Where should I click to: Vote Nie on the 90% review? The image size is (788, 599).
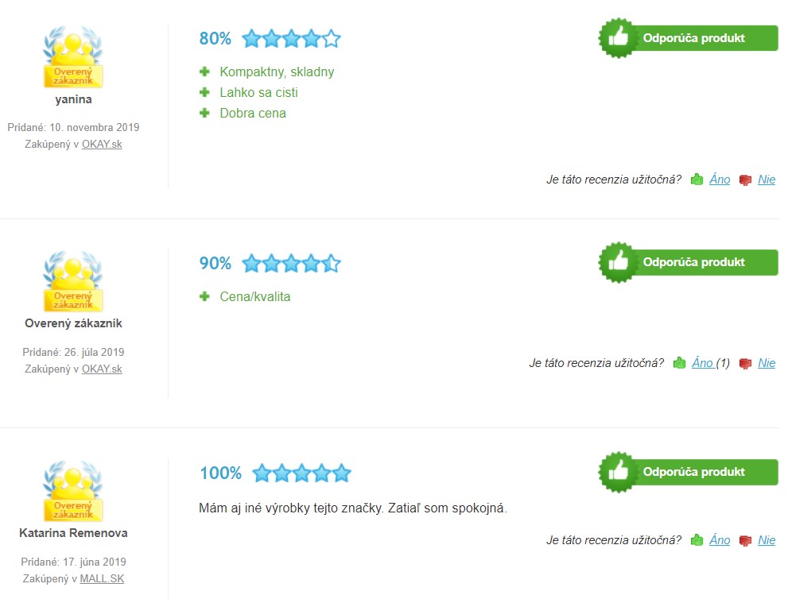767,362
